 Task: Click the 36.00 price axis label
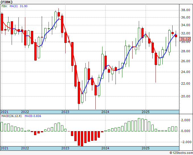point(186,18)
